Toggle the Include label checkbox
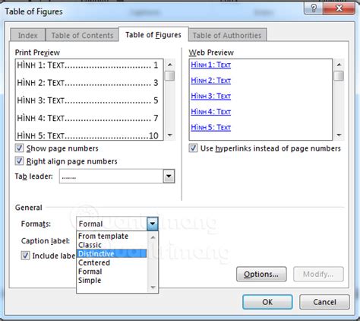Image resolution: width=360 pixels, height=321 pixels. click(25, 256)
